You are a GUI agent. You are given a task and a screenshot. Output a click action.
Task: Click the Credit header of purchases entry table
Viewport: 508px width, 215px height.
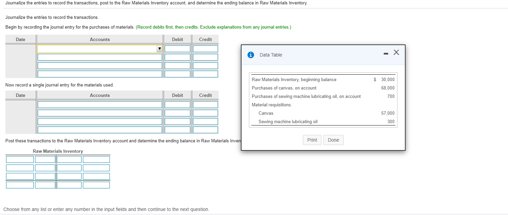(205, 39)
